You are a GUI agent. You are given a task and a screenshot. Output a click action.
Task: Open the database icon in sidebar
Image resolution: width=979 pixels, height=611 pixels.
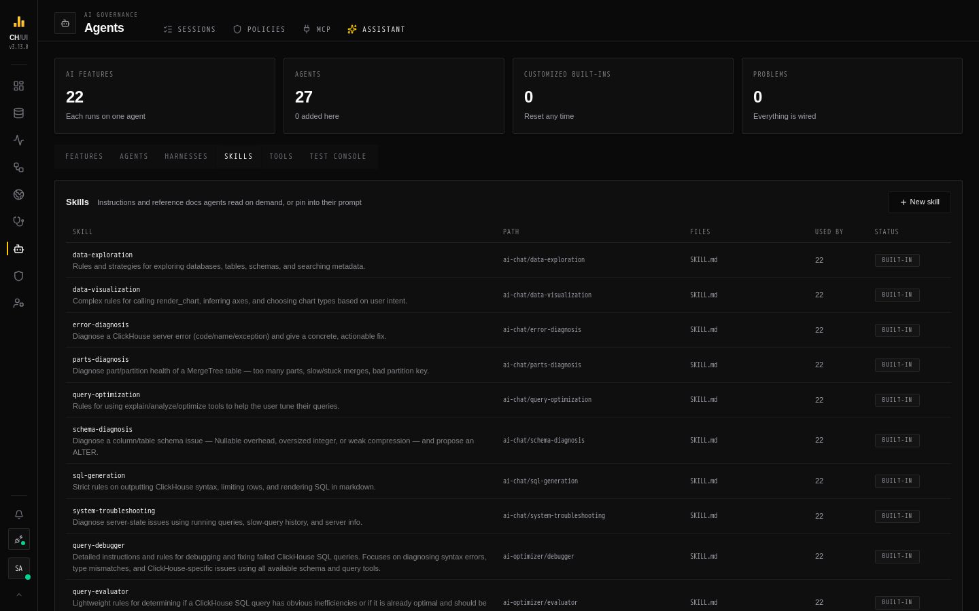pos(18,113)
